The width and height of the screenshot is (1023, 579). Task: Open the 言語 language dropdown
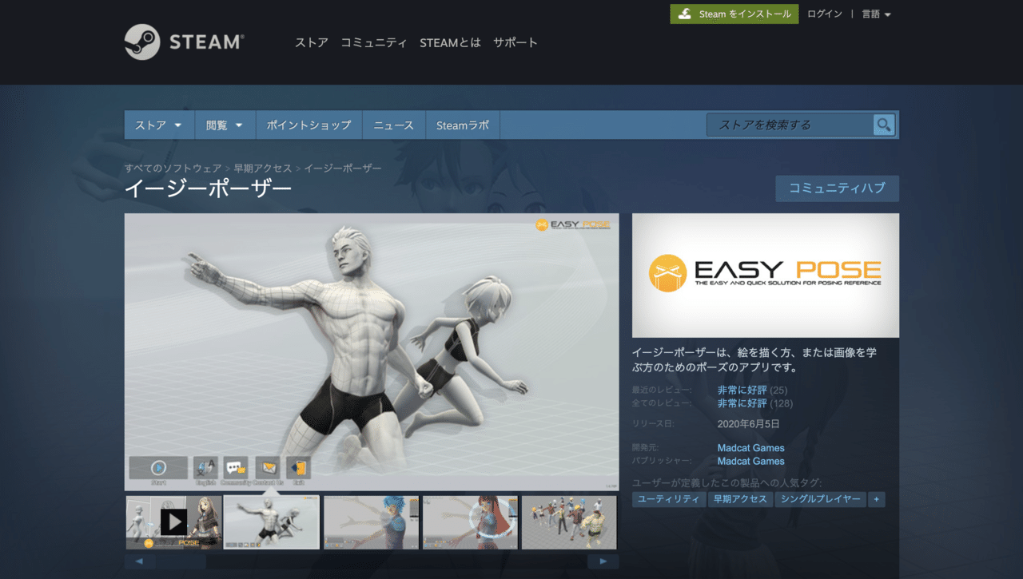[x=876, y=14]
